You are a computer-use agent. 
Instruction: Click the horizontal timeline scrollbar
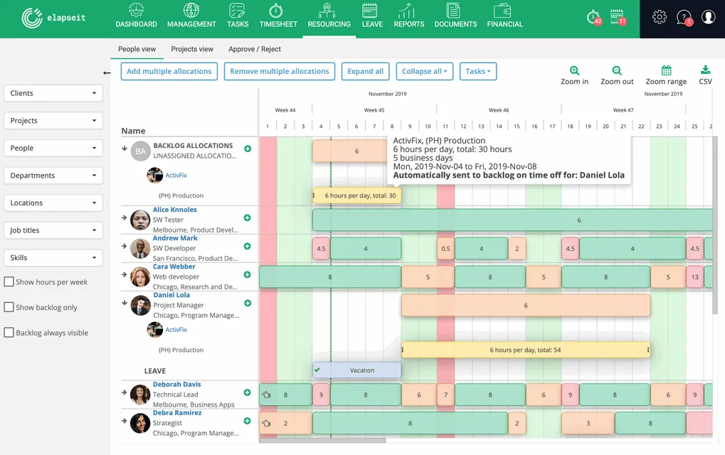[322, 441]
